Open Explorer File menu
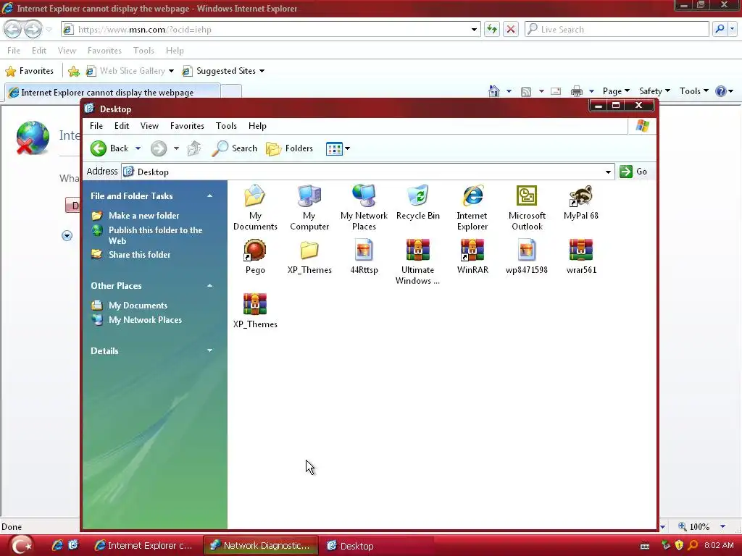The width and height of the screenshot is (742, 556). pyautogui.click(x=96, y=126)
